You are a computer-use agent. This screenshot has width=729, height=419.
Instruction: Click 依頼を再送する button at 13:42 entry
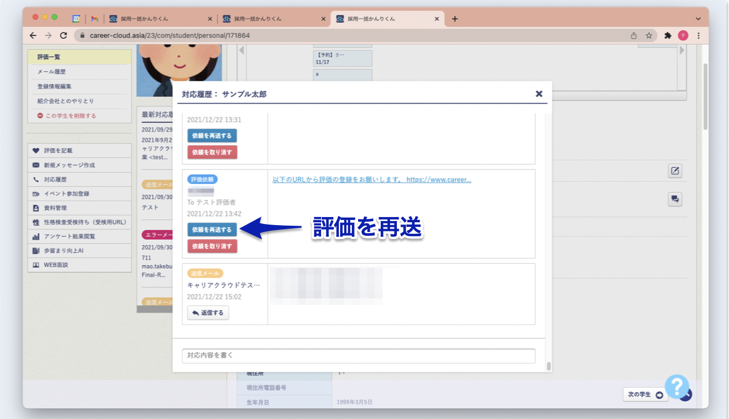[212, 230]
